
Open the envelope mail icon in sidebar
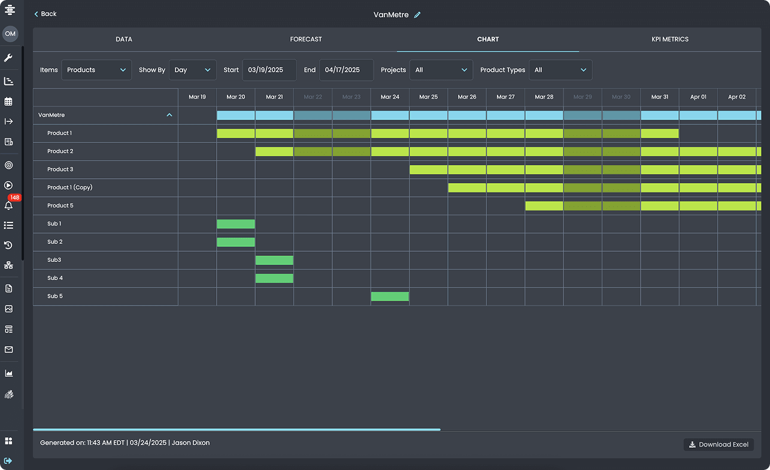[x=8, y=350]
